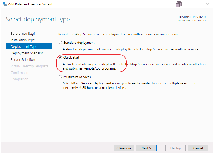Jump to Deployment Scenario step
The width and height of the screenshot is (214, 154).
(27, 53)
